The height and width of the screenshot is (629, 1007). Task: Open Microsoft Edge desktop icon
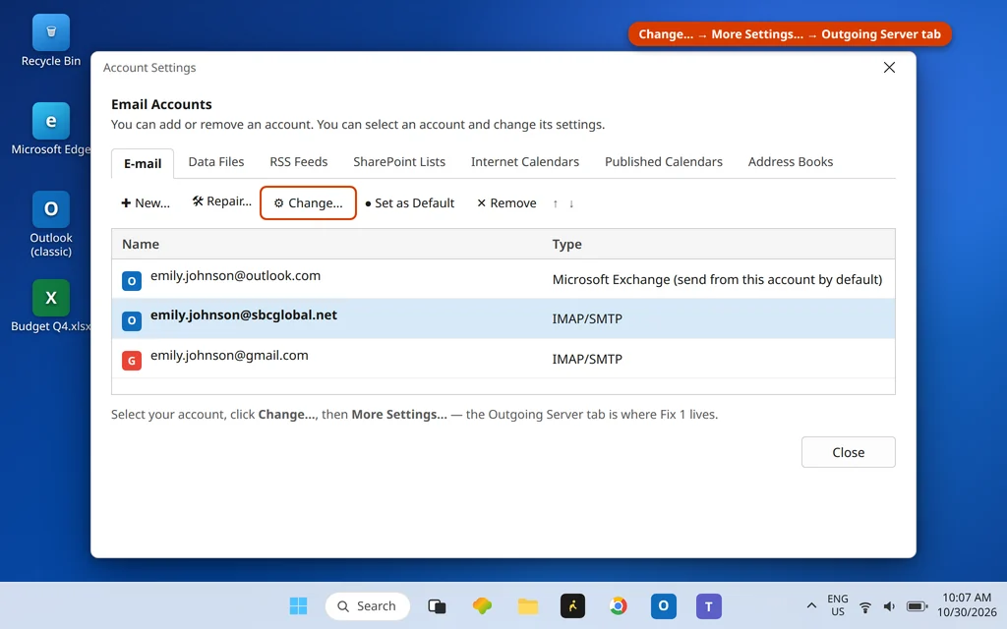point(51,129)
